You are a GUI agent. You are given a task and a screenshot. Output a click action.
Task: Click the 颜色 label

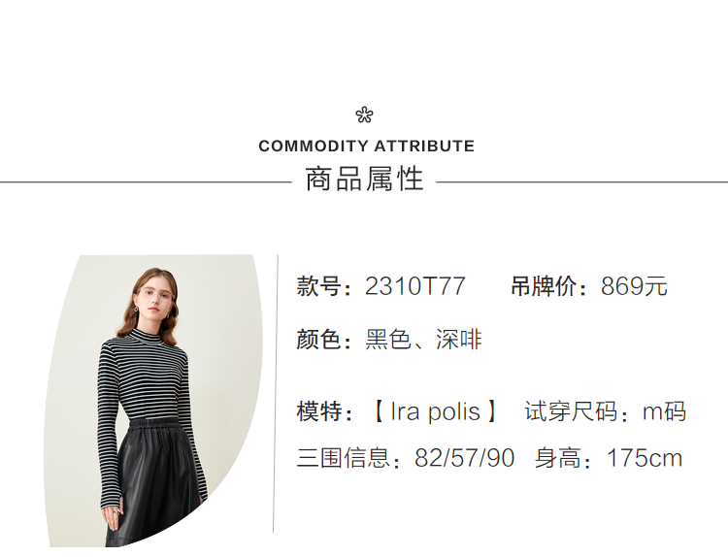[x=318, y=340]
